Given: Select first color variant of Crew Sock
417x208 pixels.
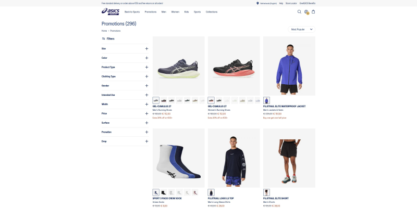Looking at the screenshot, I should coord(156,192).
